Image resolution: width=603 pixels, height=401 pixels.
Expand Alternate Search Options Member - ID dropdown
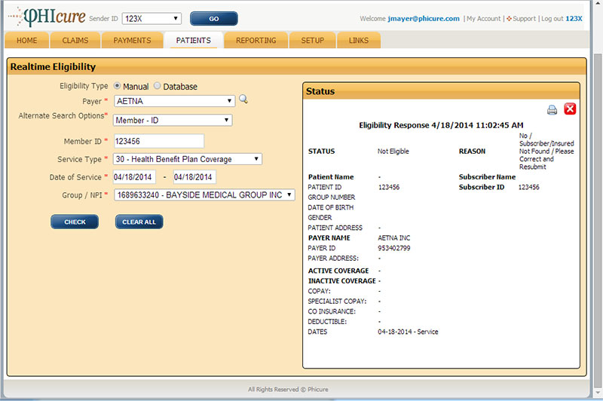(x=173, y=121)
